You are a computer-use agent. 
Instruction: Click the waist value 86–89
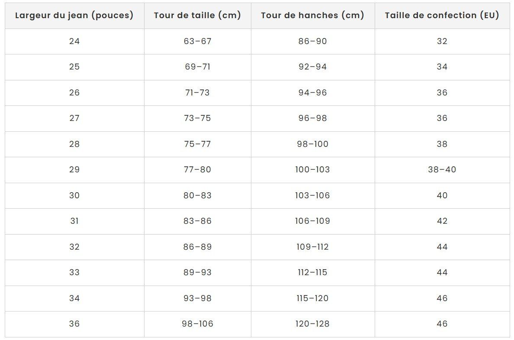[198, 247]
